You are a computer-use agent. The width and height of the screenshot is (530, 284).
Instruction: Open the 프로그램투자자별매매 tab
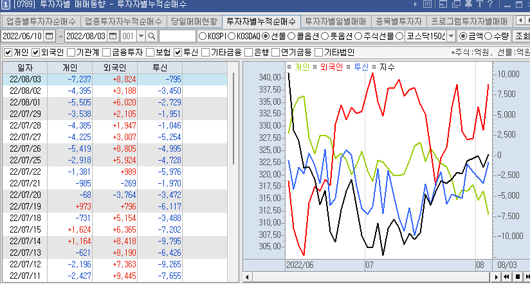pyautogui.click(x=470, y=22)
